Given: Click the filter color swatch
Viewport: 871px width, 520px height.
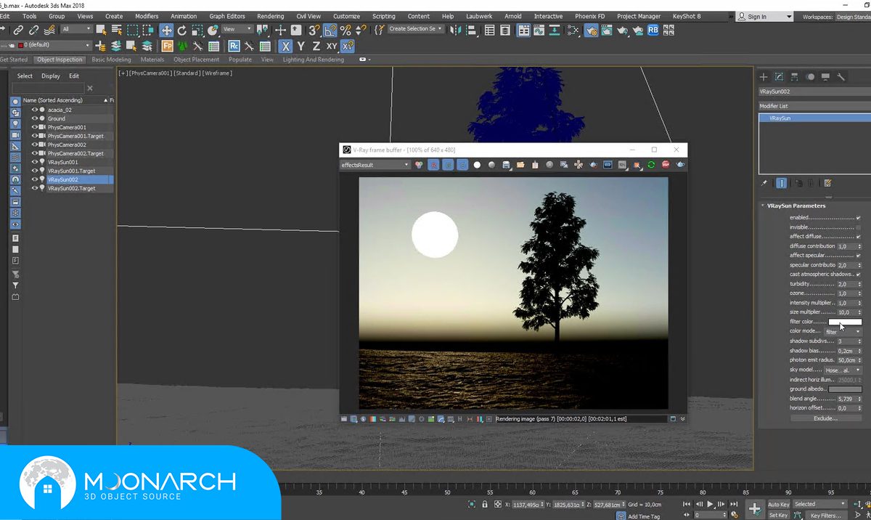Looking at the screenshot, I should point(846,322).
